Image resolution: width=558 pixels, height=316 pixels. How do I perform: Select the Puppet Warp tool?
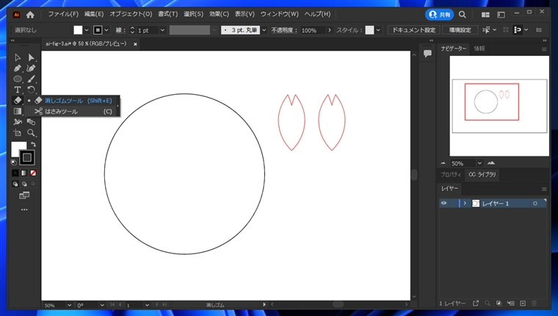18,122
